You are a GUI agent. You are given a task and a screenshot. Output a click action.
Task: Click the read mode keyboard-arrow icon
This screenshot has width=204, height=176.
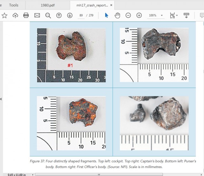[186, 15]
